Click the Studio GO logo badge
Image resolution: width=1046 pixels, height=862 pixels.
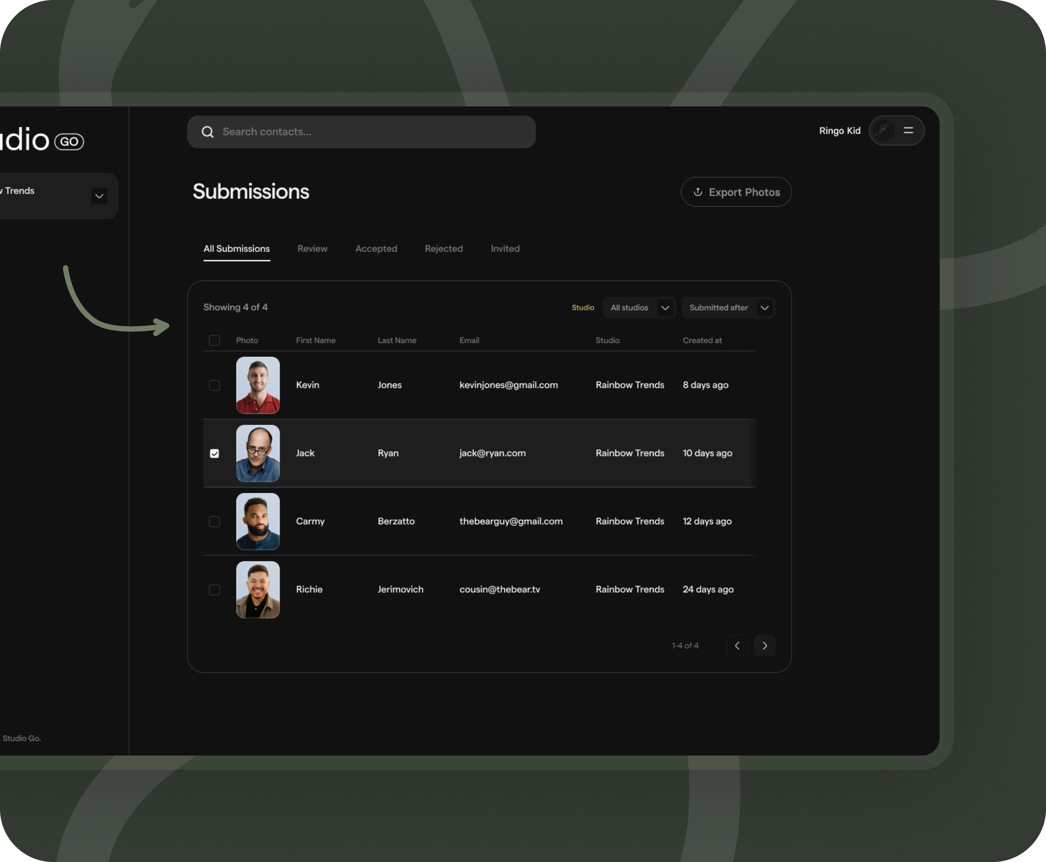[x=69, y=141]
